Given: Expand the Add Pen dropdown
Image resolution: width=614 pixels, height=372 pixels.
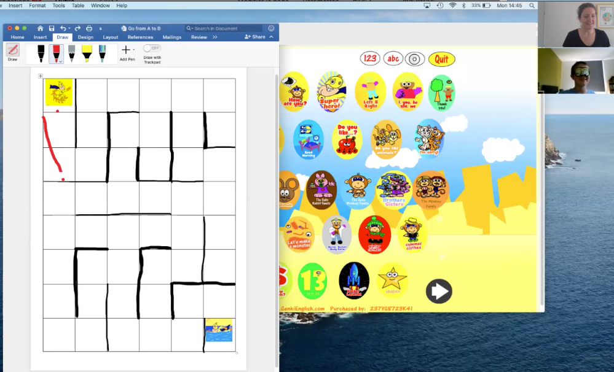Looking at the screenshot, I should point(133,50).
